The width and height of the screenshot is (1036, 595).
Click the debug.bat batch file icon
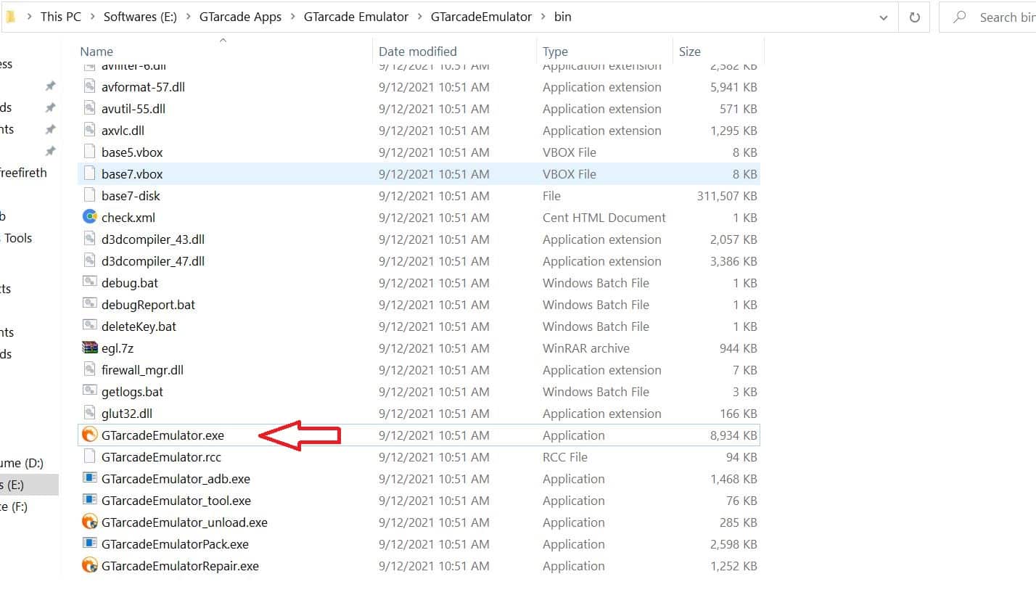point(90,283)
